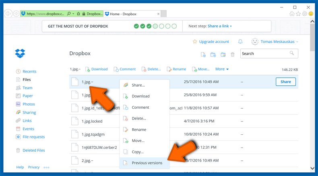Click the Dropbox logo in sidebar
The width and height of the screenshot is (318, 176).
click(20, 53)
